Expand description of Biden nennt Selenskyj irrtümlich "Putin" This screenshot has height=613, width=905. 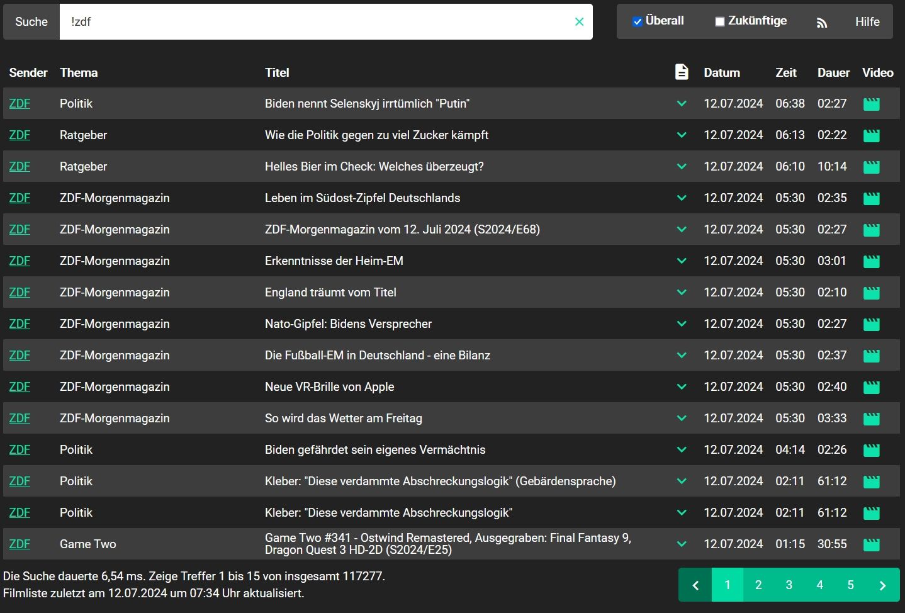682,103
